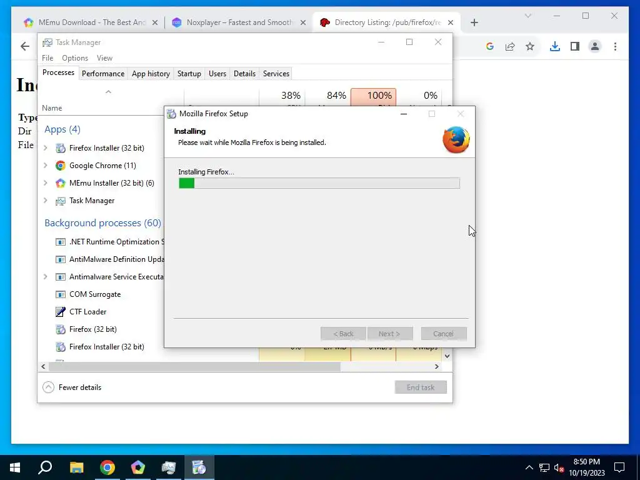Click the muted volume tray icon
This screenshot has width=640, height=480.
pyautogui.click(x=559, y=467)
